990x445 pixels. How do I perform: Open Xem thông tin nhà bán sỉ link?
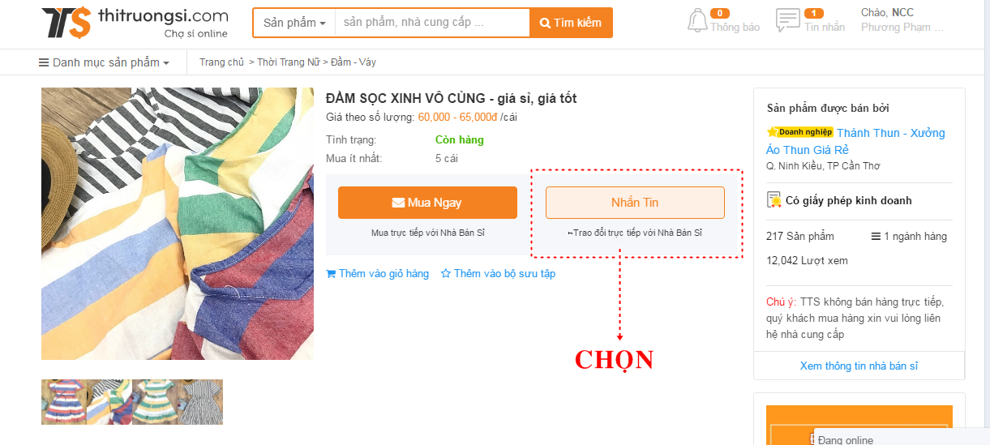[x=859, y=366]
